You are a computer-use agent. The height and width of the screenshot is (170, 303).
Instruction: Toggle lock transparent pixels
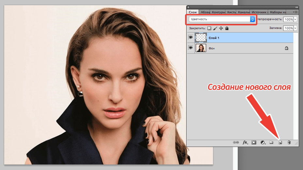coord(209,28)
